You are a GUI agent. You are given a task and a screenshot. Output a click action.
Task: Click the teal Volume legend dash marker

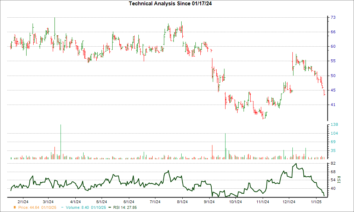coord(62,207)
